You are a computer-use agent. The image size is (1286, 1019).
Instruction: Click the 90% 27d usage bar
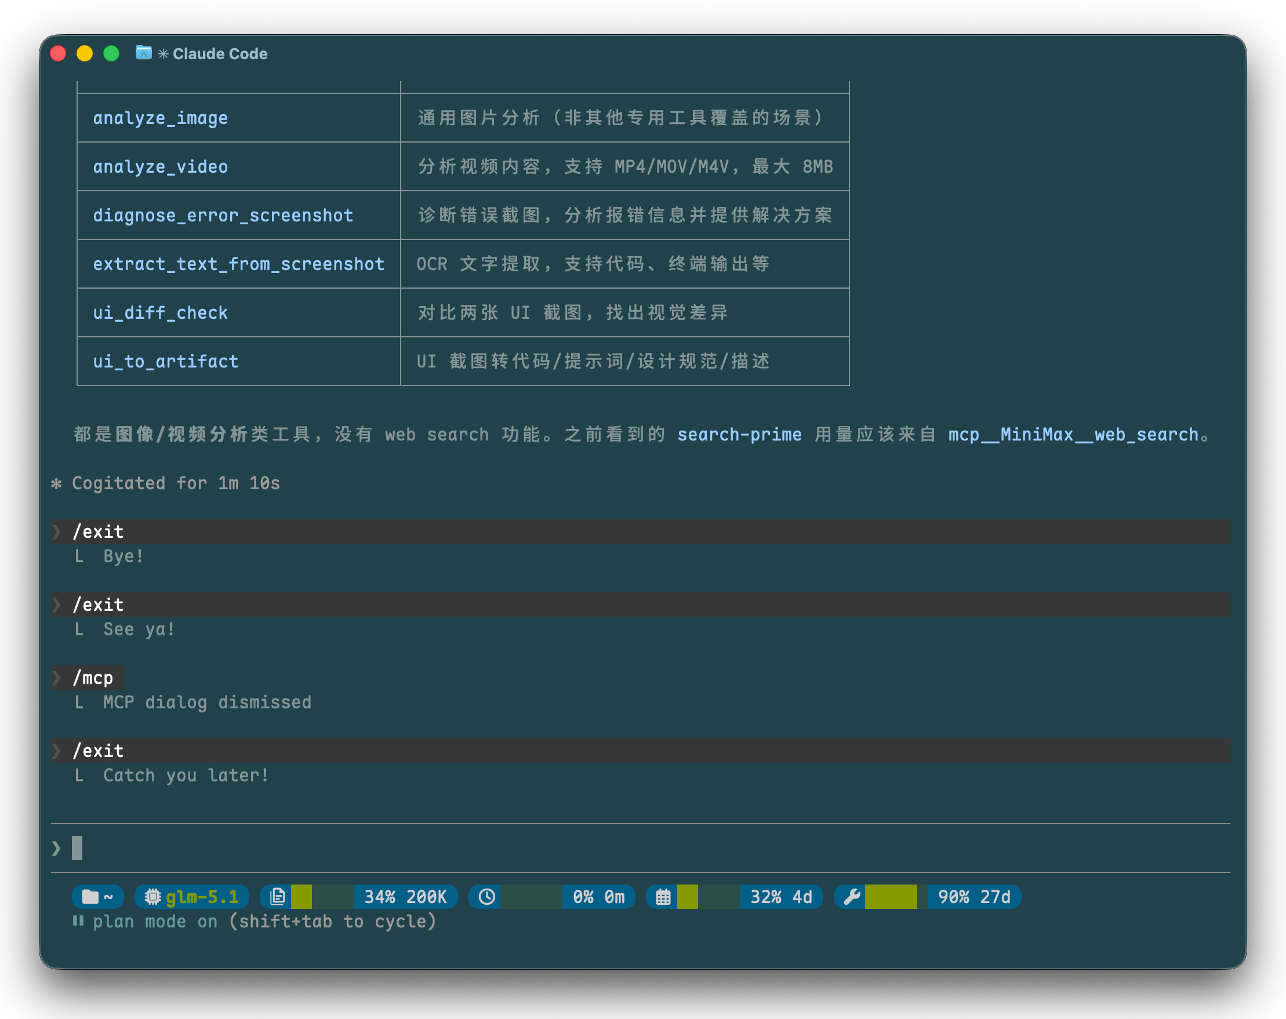[x=895, y=897]
